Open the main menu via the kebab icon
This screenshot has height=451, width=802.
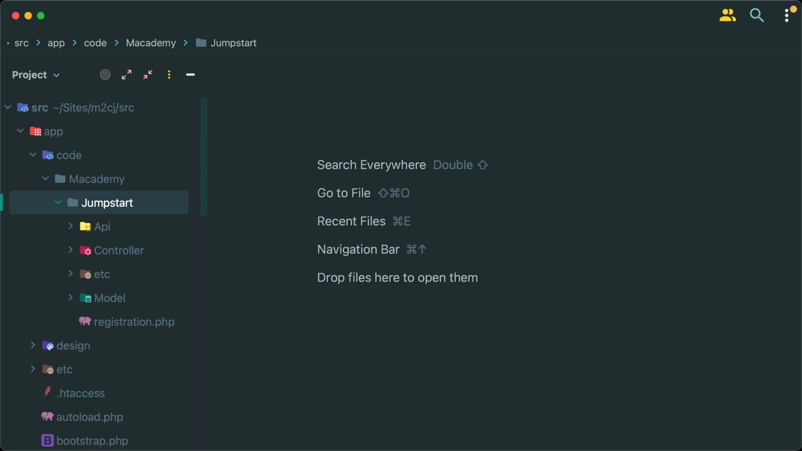click(x=787, y=15)
